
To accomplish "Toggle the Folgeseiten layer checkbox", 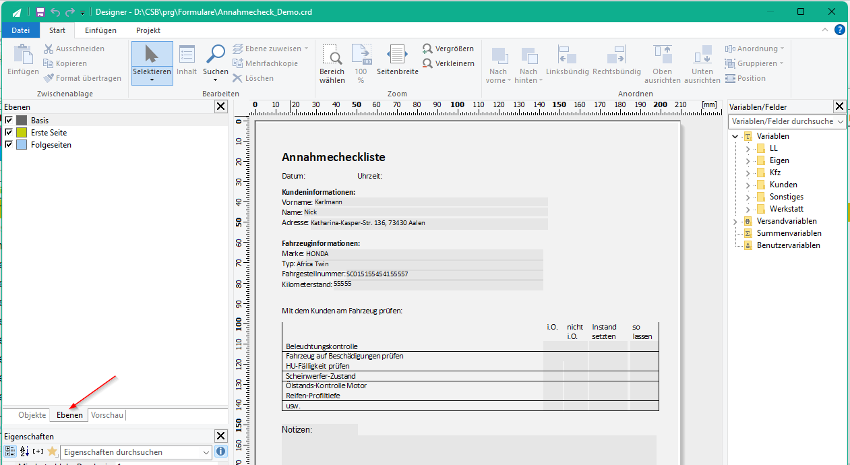I will (x=9, y=145).
